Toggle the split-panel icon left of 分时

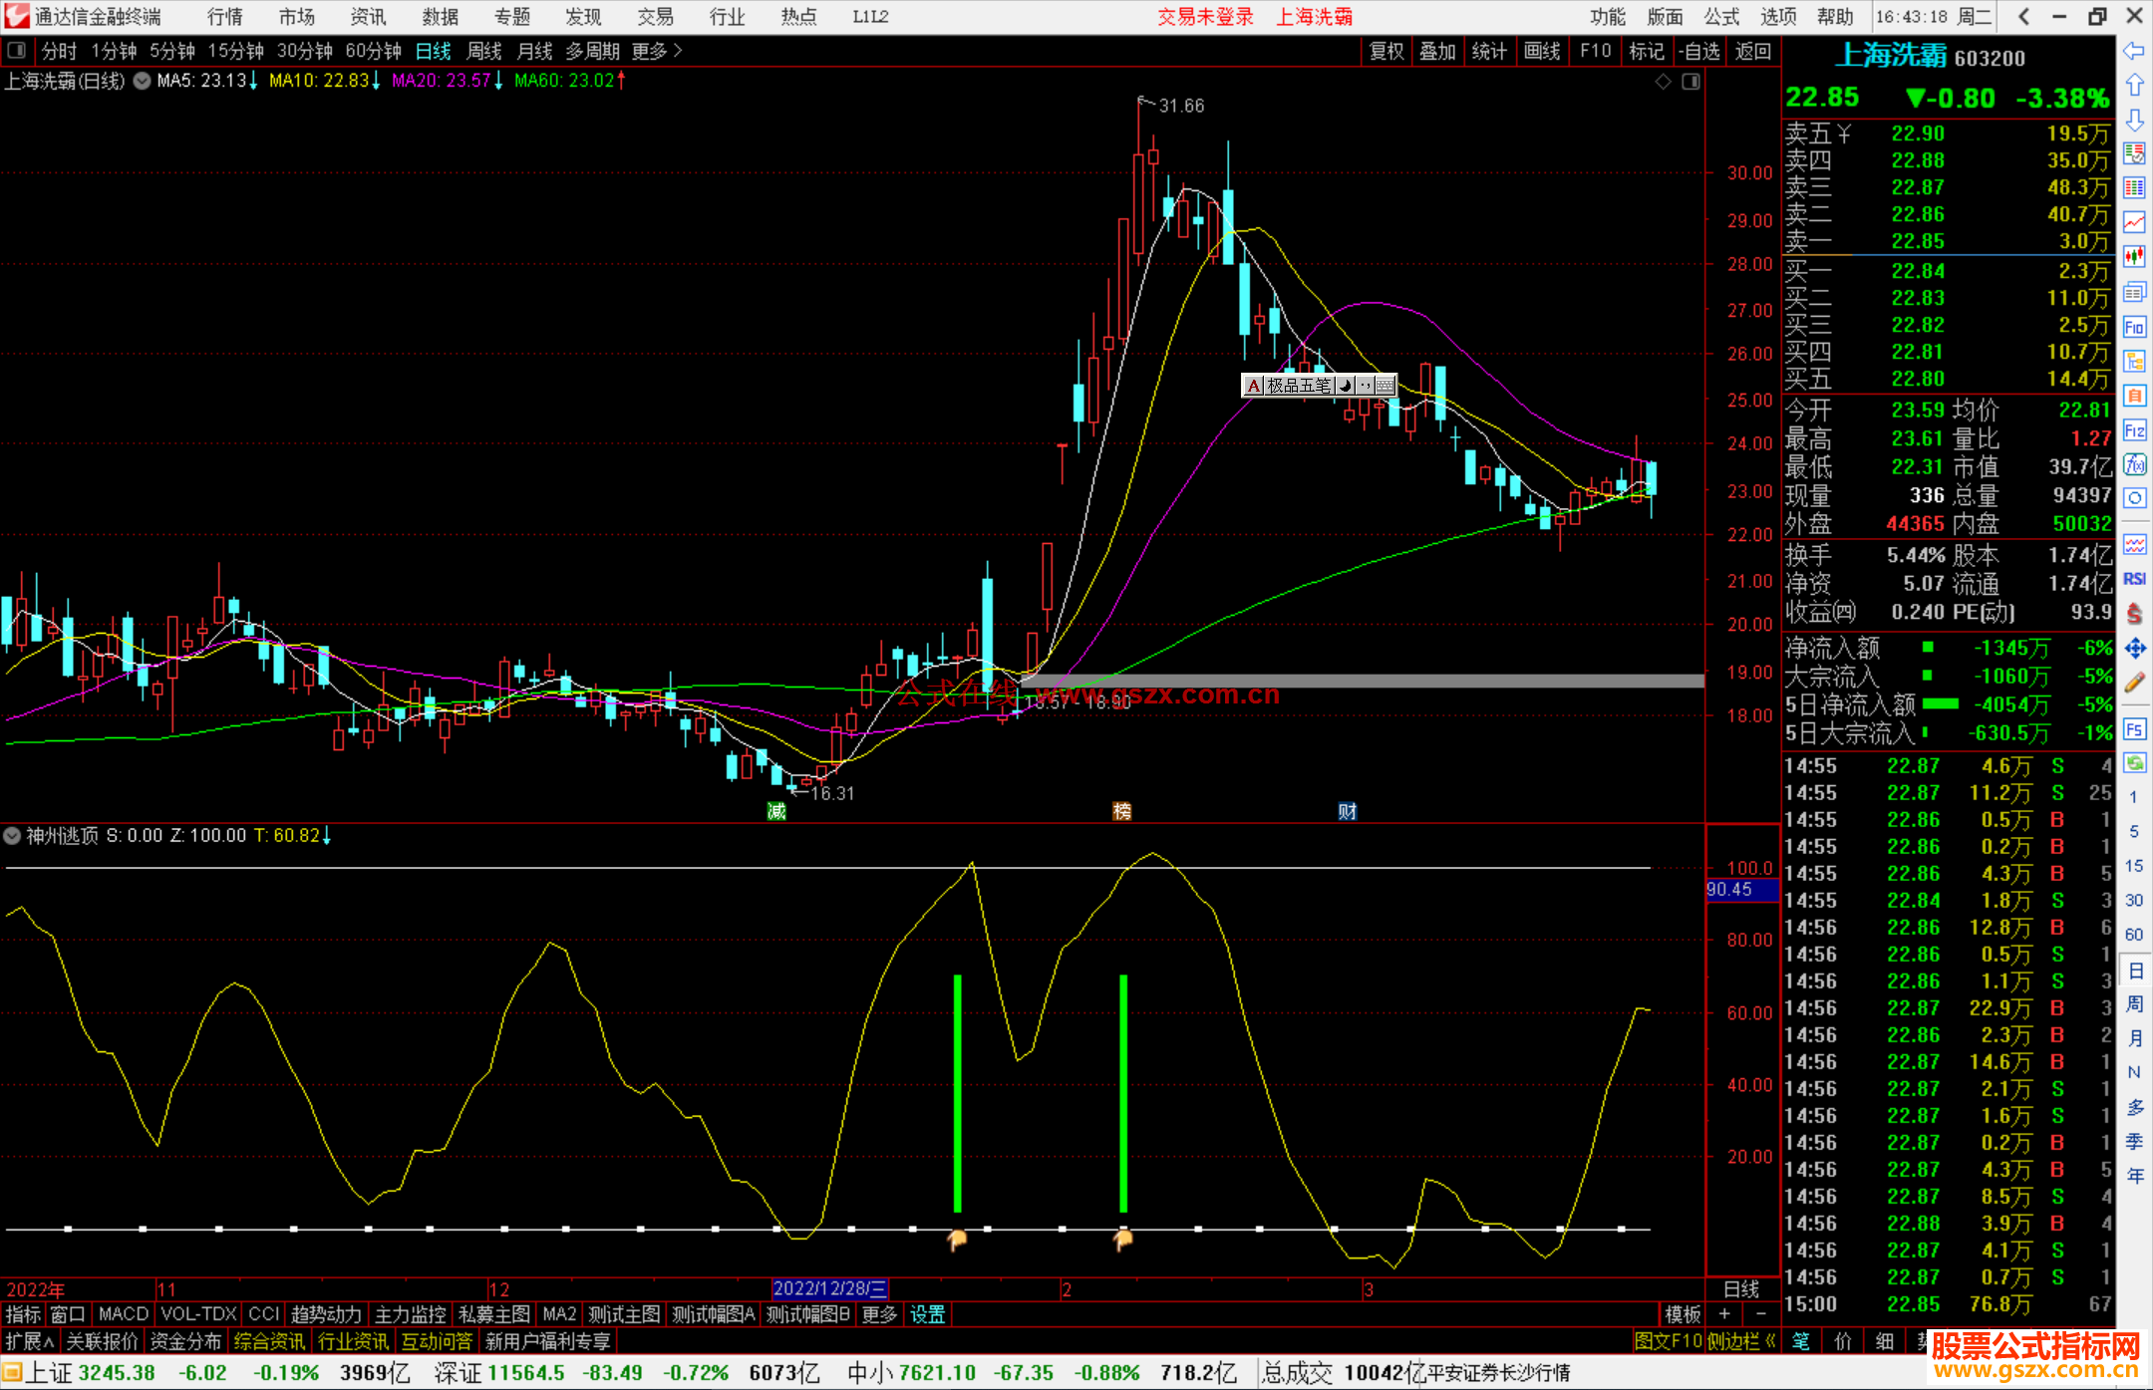(16, 51)
